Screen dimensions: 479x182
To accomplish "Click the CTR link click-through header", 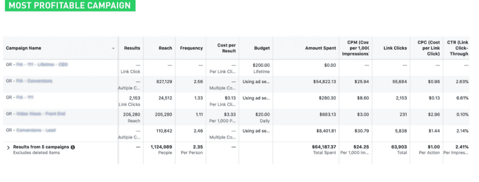I will [458, 48].
